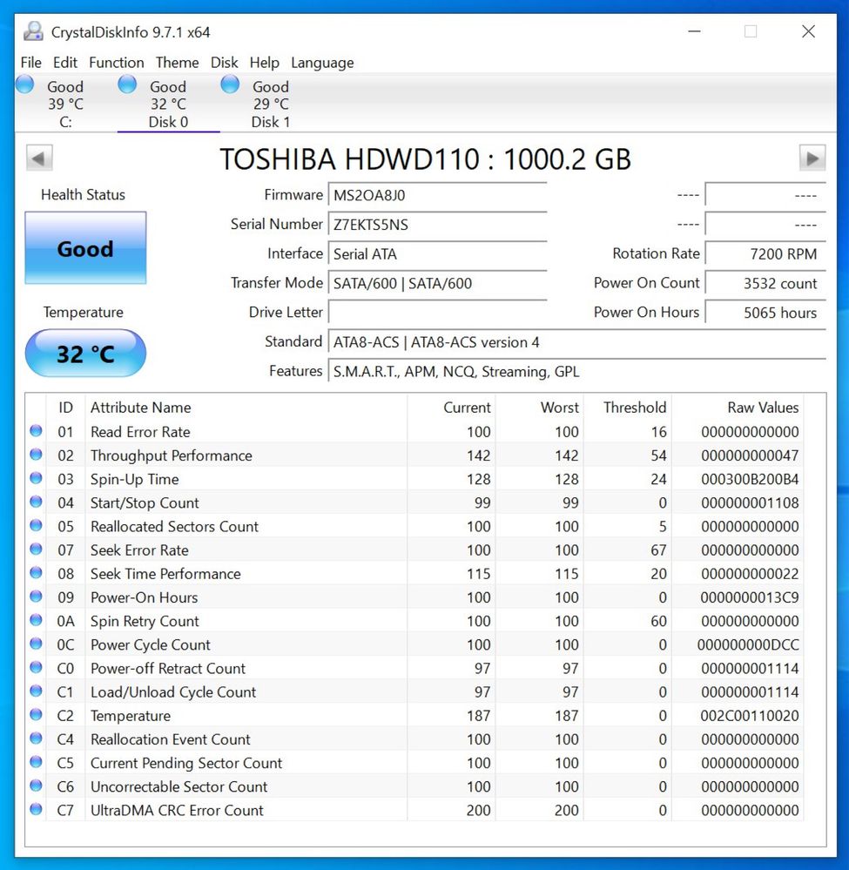Open the Help menu
This screenshot has width=849, height=870.
pyautogui.click(x=264, y=63)
